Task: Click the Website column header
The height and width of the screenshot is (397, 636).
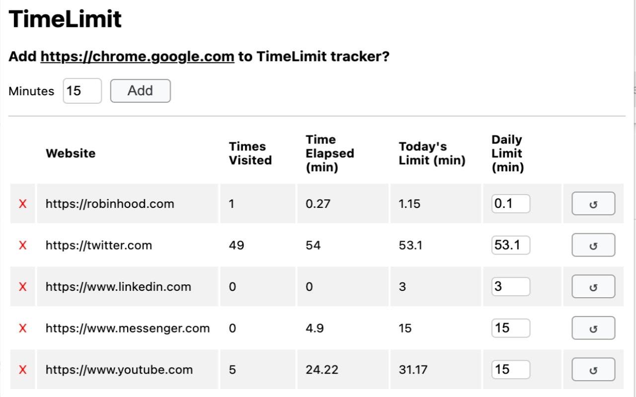Action: (x=71, y=153)
